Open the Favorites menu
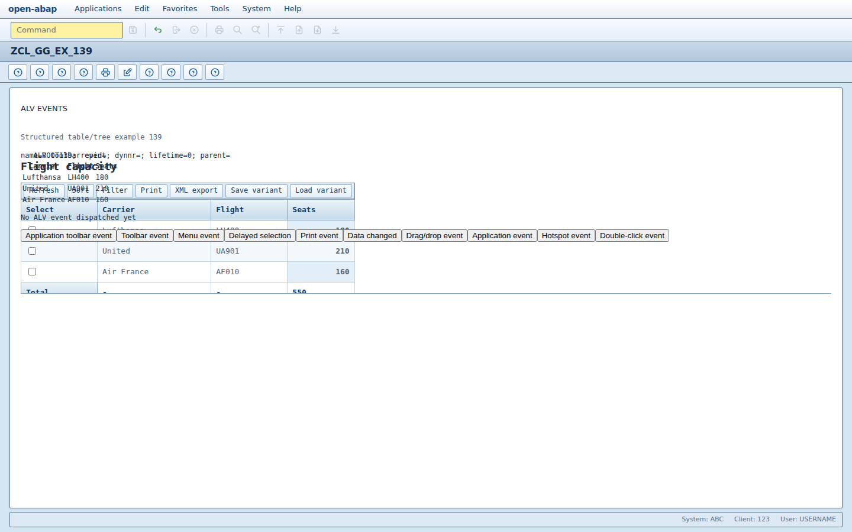Screen dimensions: 852x532 click(x=180, y=9)
